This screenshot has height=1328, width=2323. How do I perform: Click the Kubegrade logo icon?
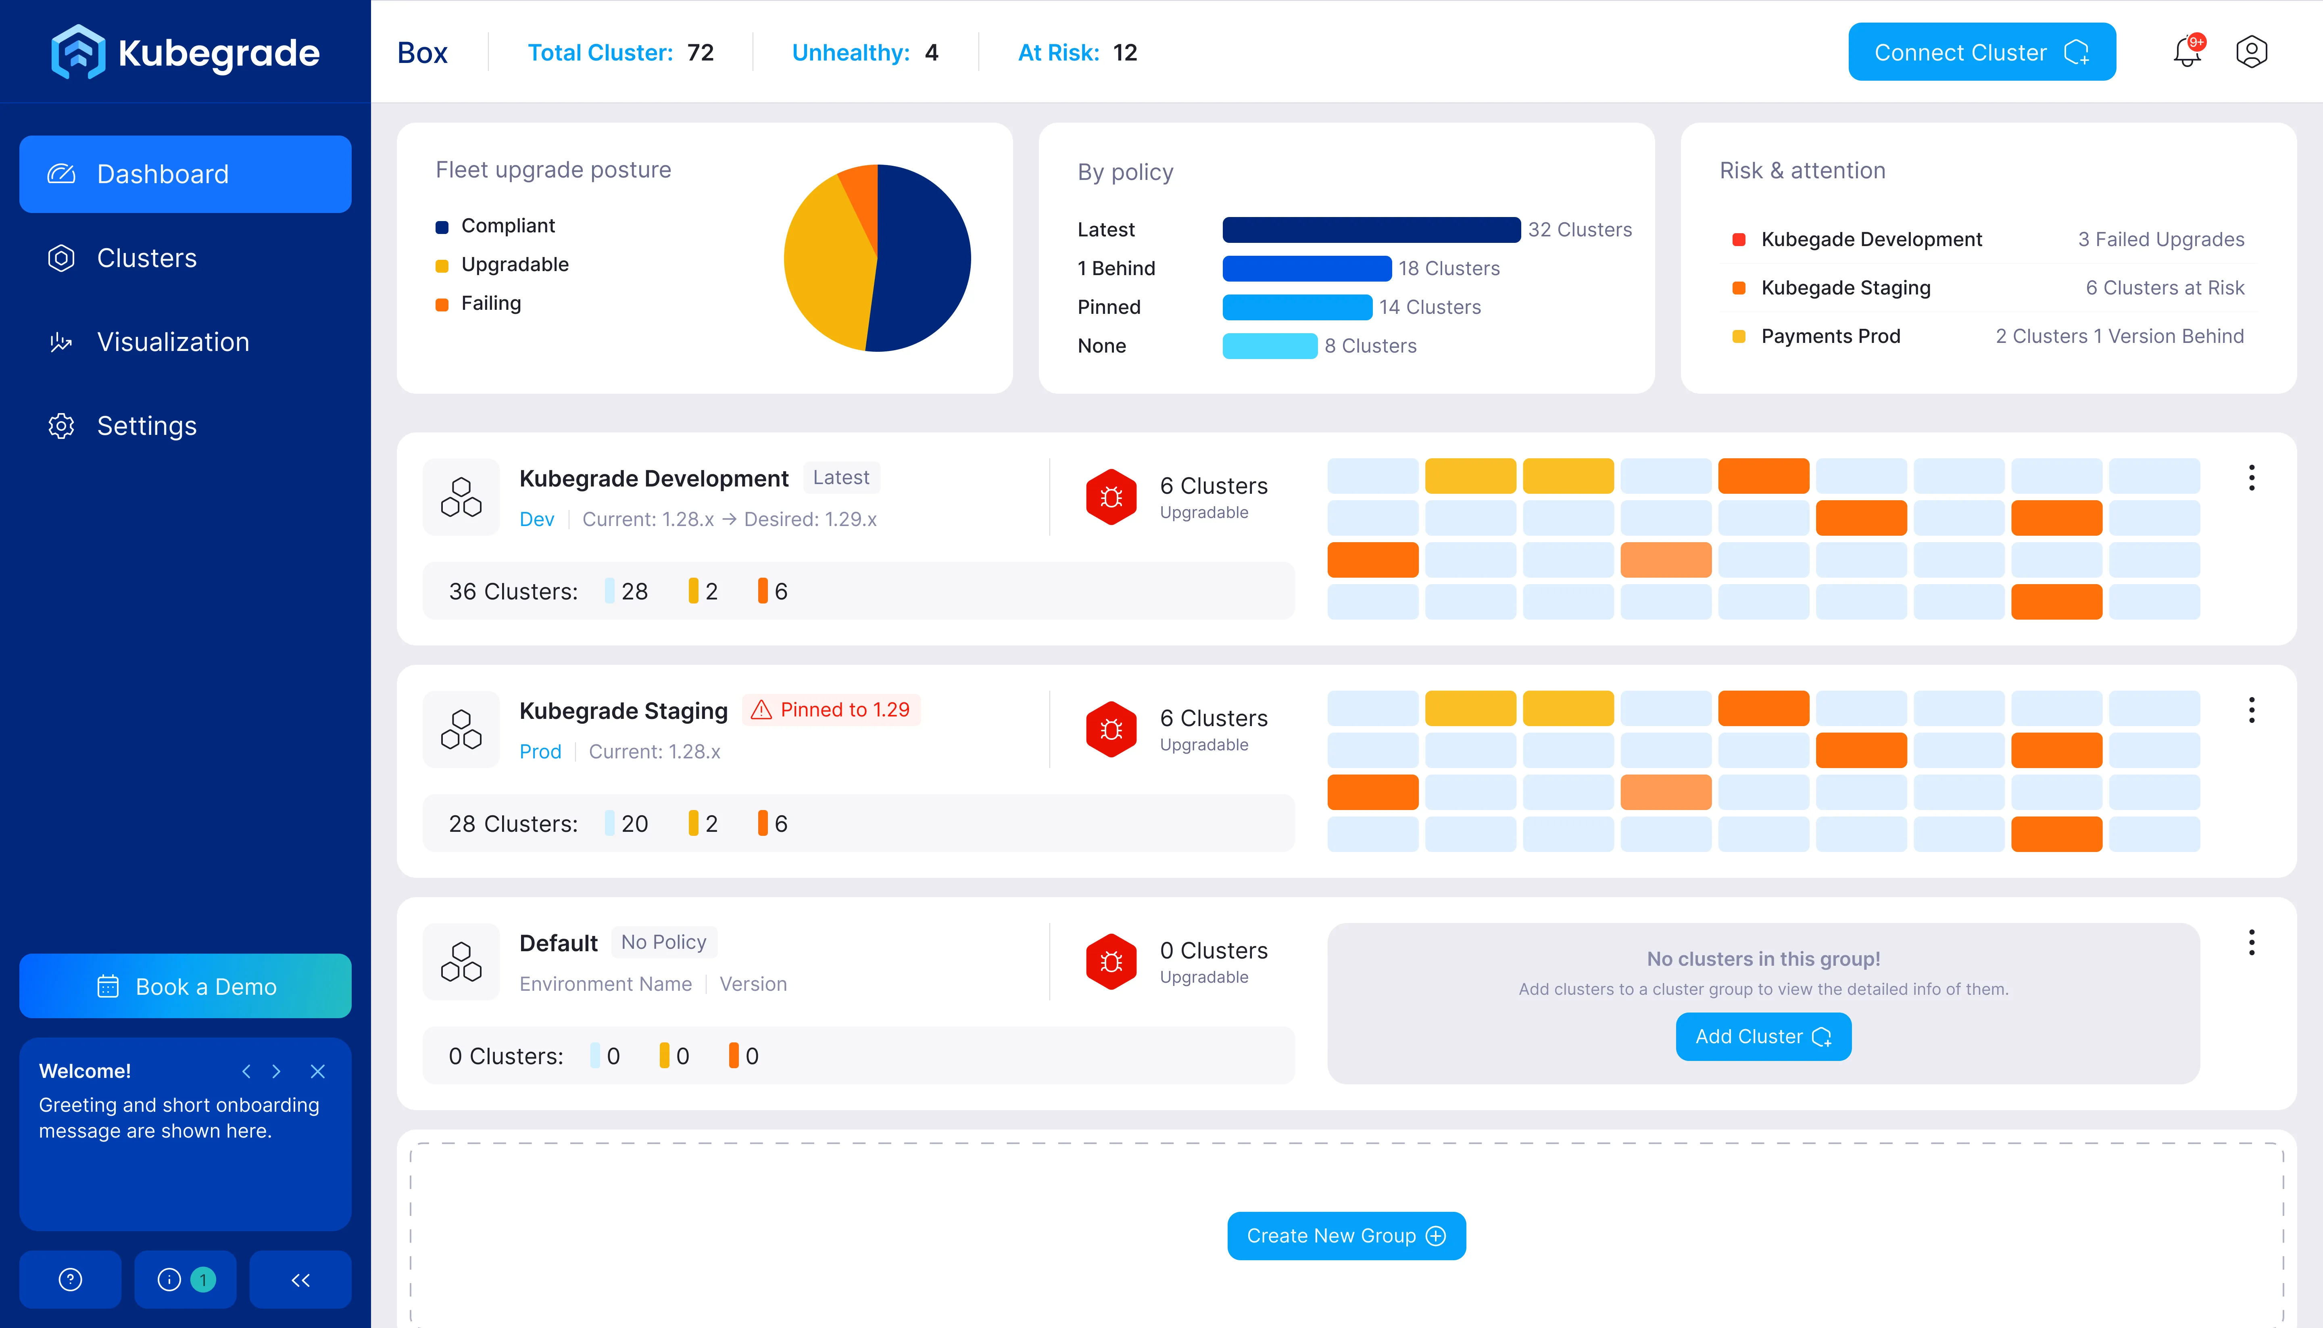(77, 52)
